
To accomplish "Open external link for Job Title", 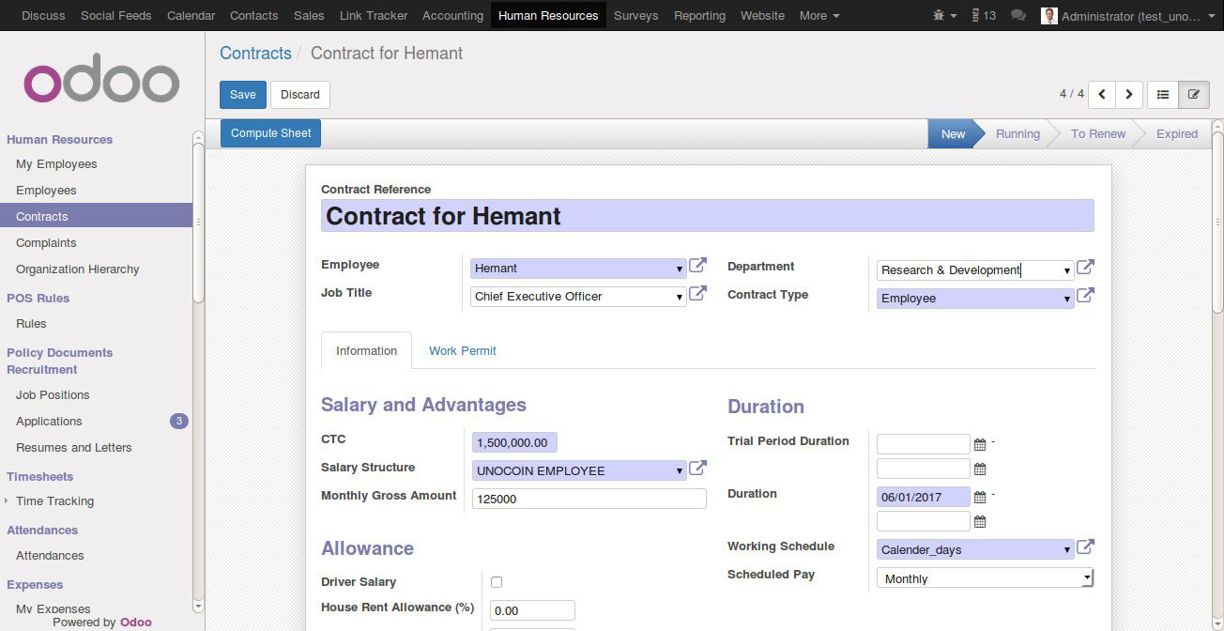I will [x=697, y=294].
